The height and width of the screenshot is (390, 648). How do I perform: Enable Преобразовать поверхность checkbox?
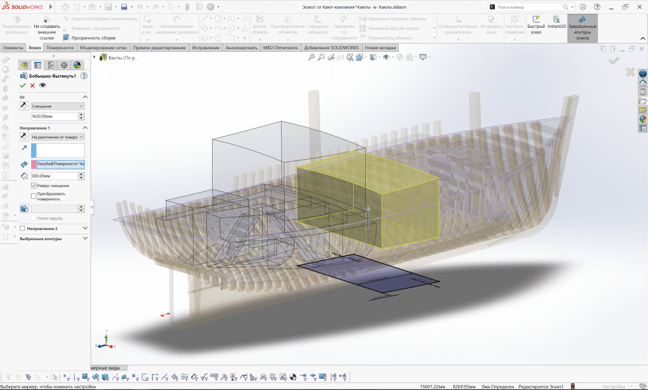click(34, 195)
